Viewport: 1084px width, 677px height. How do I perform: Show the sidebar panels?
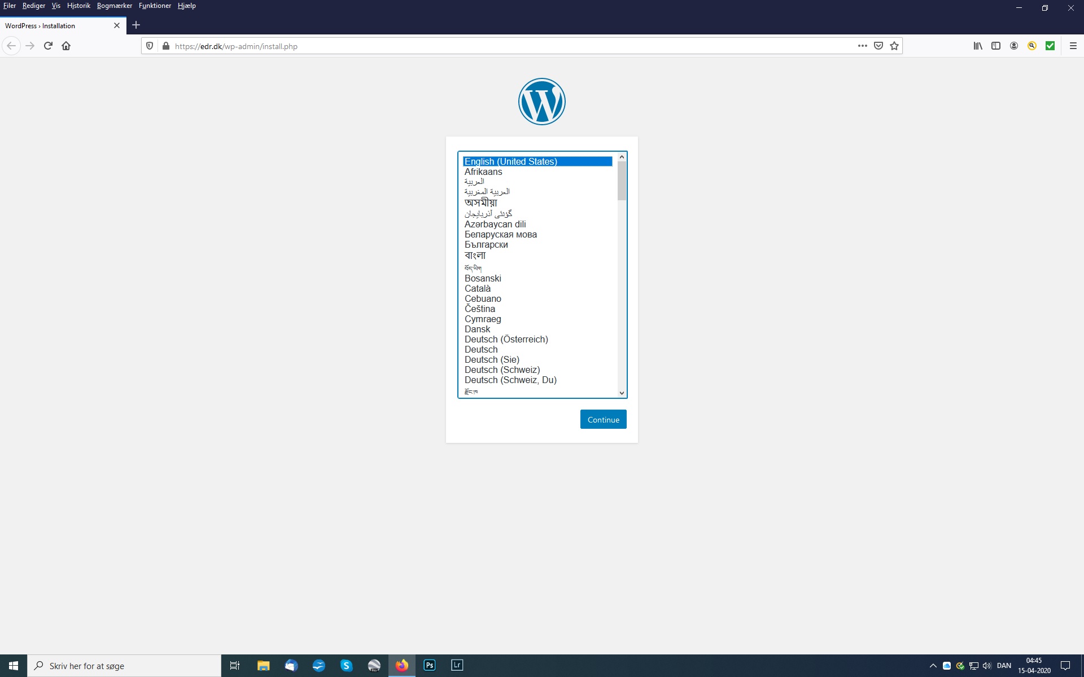tap(996, 46)
